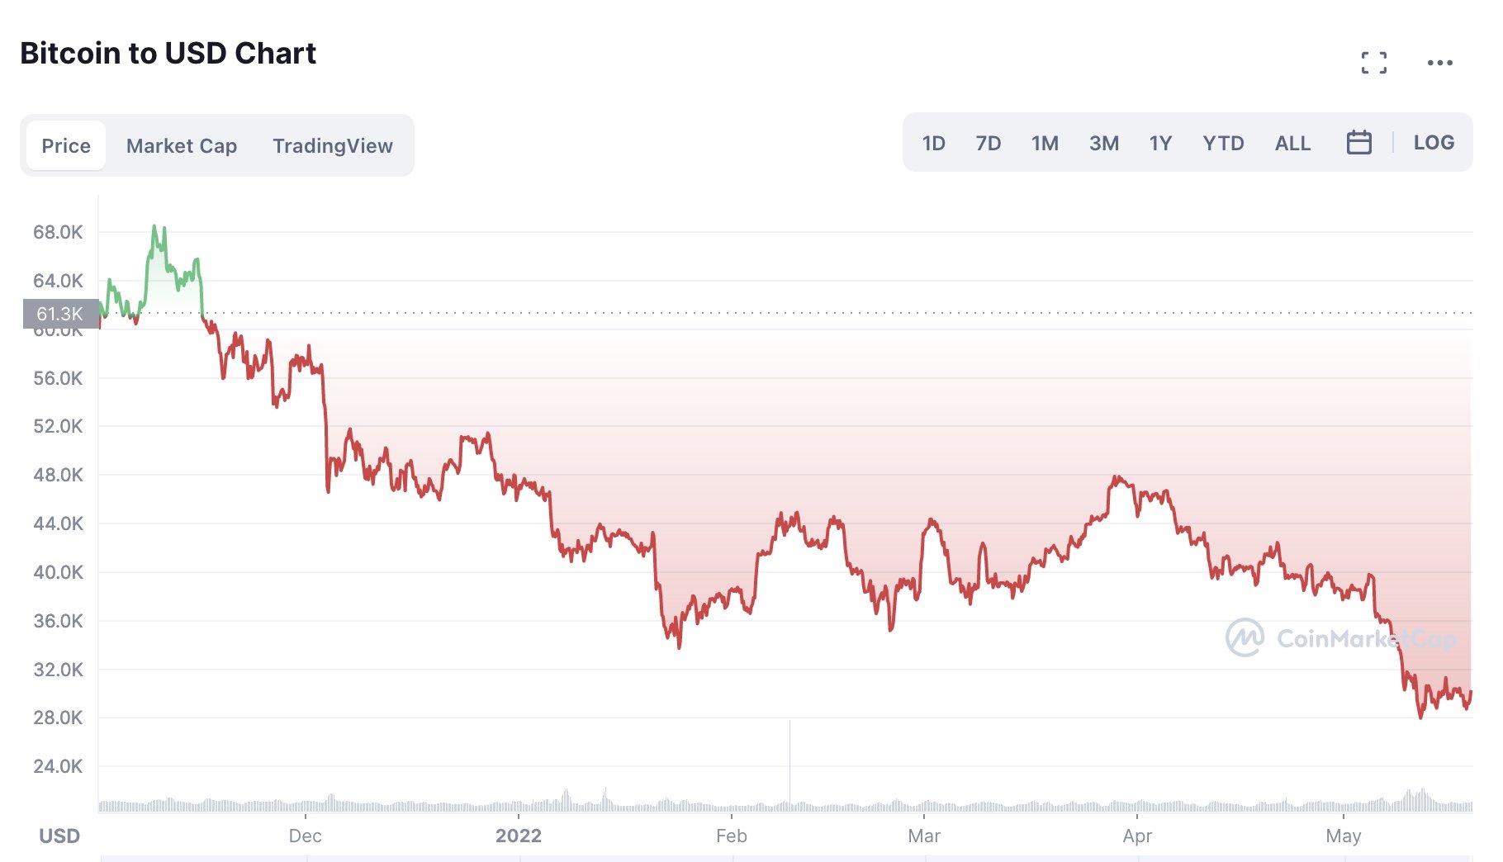This screenshot has width=1503, height=862.
Task: Switch to the Market Cap tab
Action: tap(182, 146)
